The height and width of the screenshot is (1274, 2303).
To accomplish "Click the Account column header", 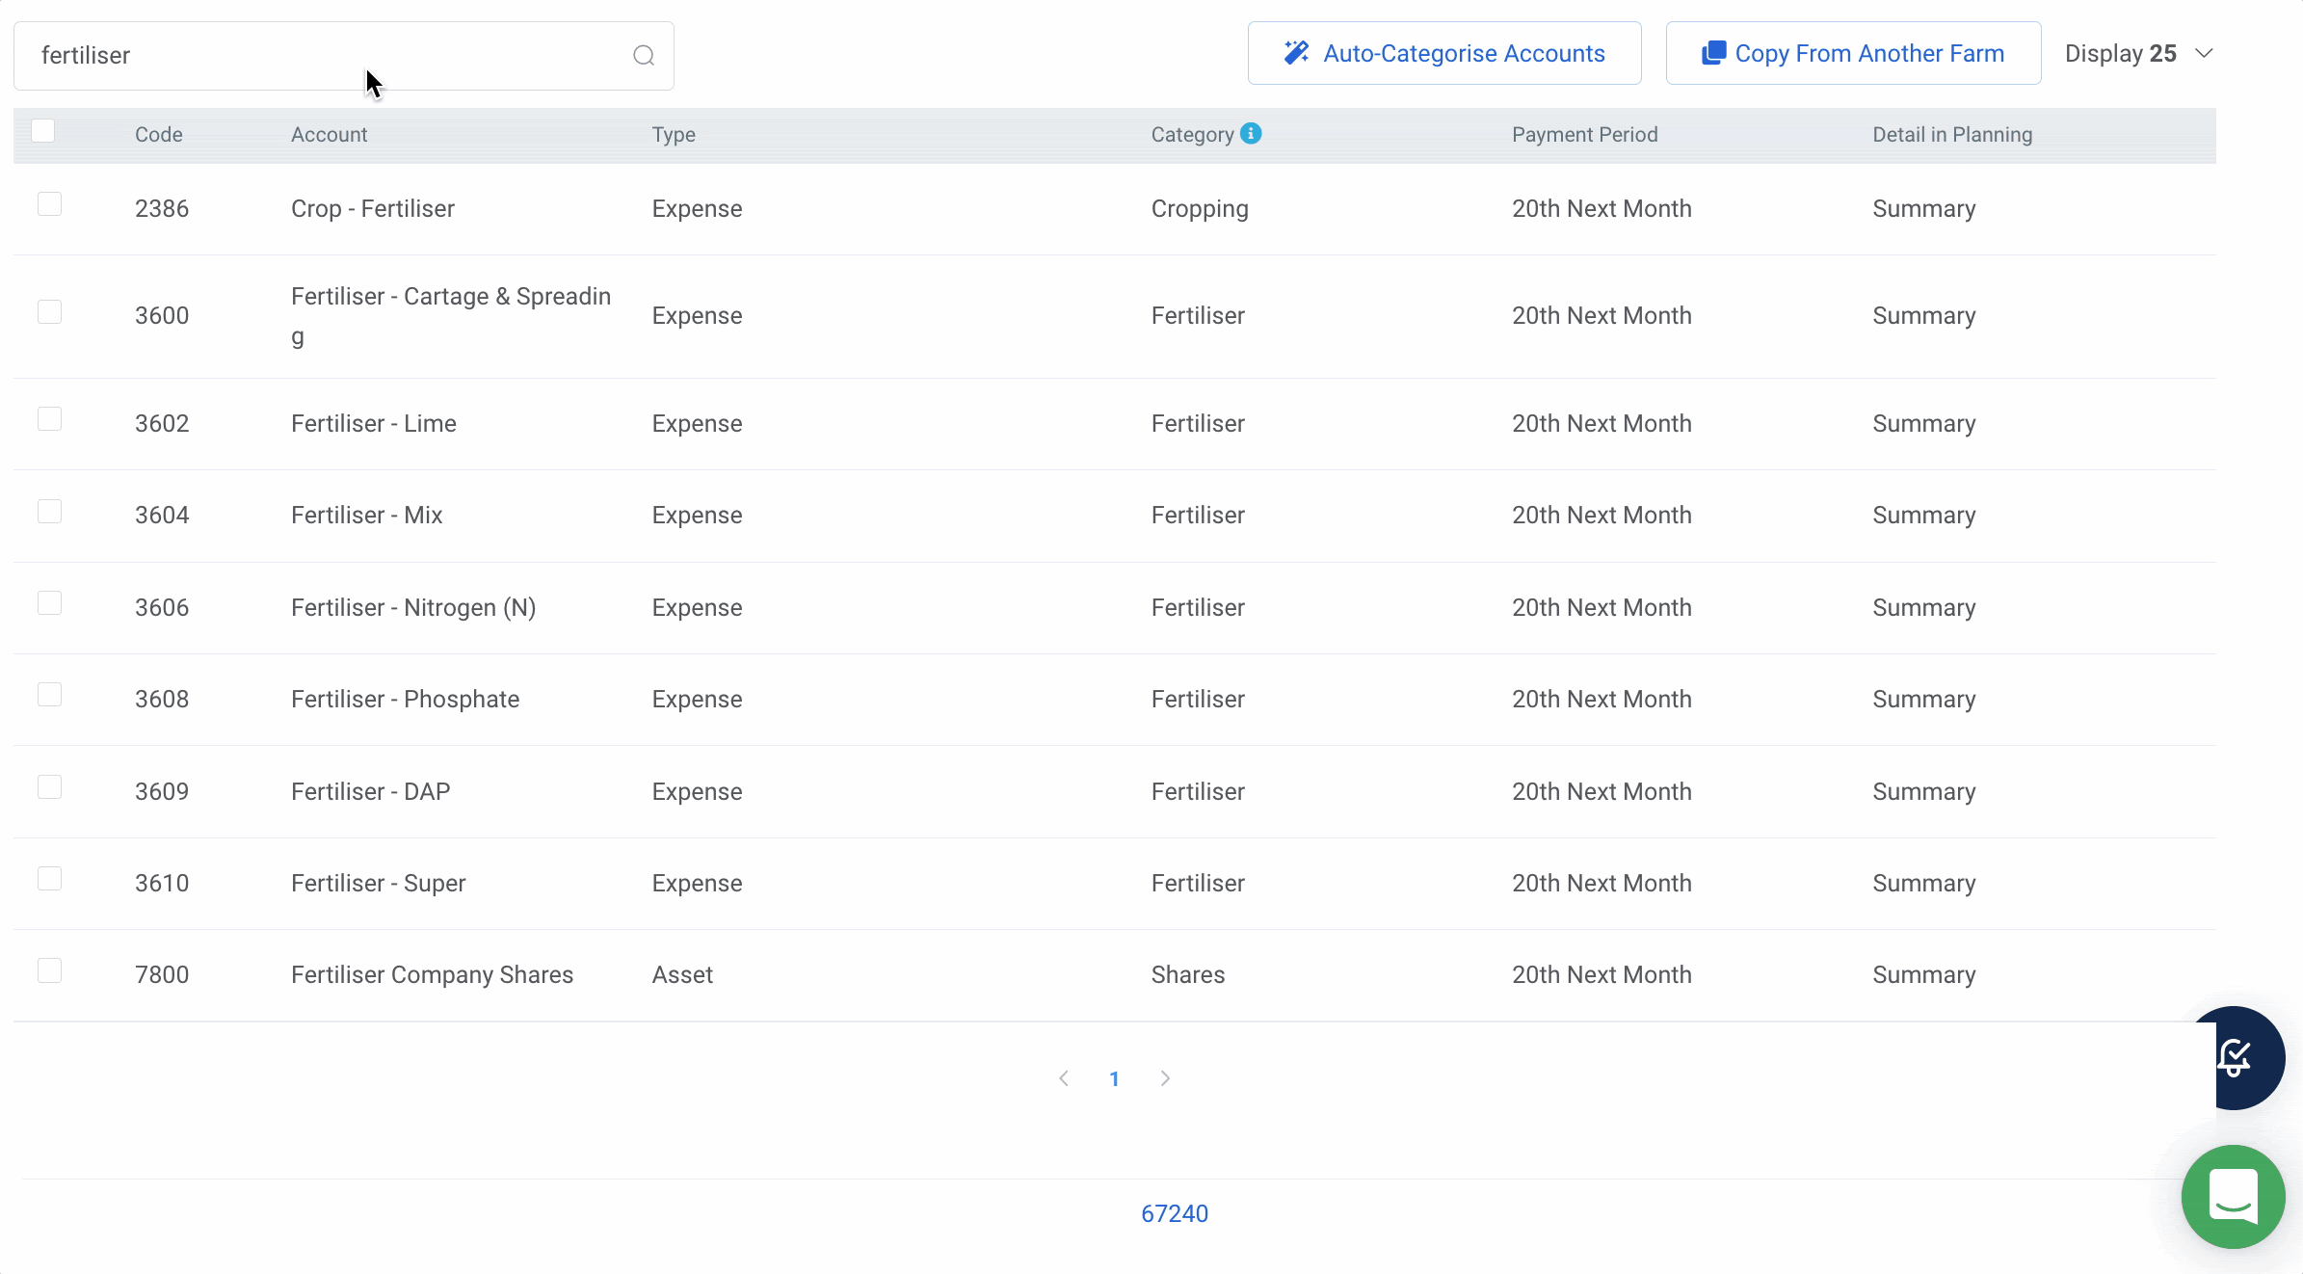I will coord(330,135).
